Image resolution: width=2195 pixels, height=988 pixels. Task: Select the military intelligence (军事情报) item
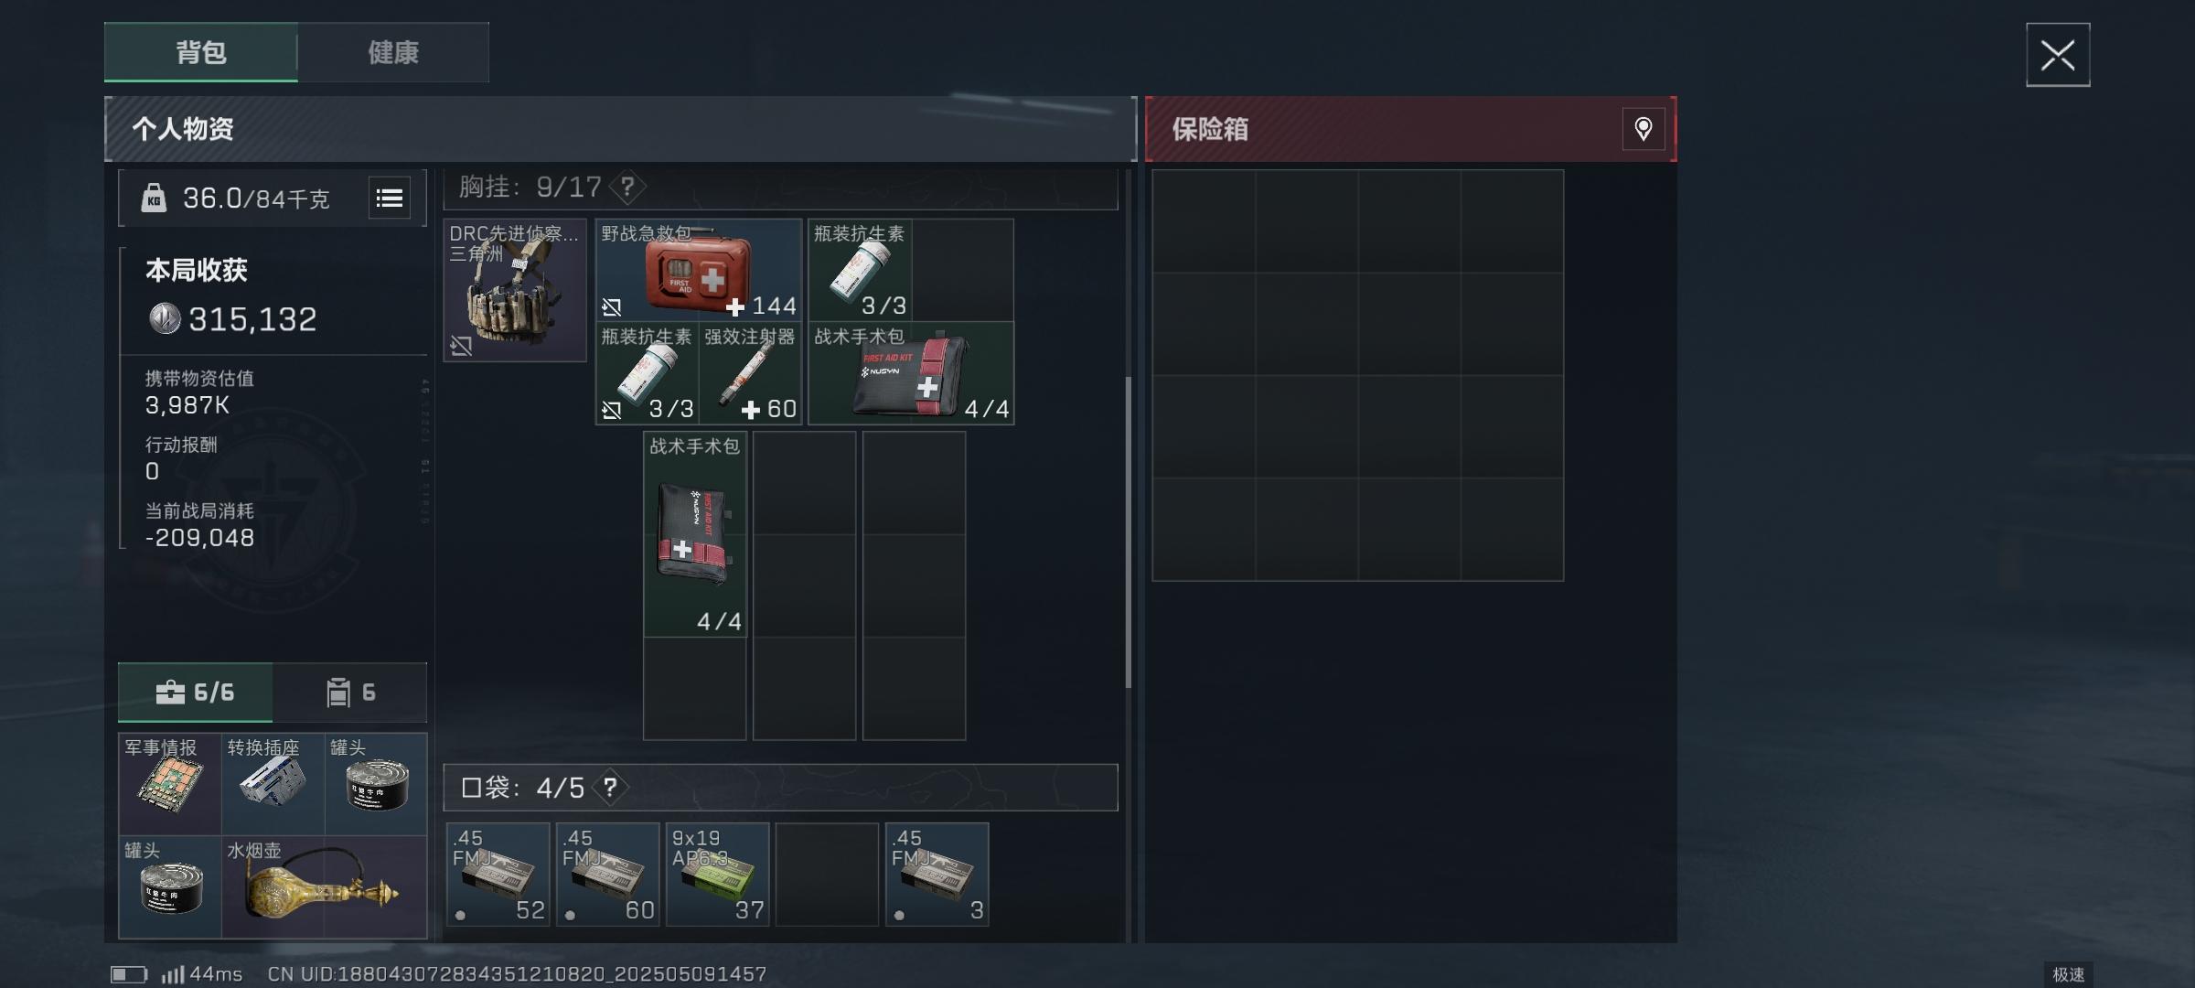tap(170, 784)
